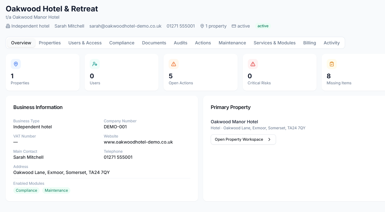
Task: Click the Maintenance module tag
Action: 56,190
